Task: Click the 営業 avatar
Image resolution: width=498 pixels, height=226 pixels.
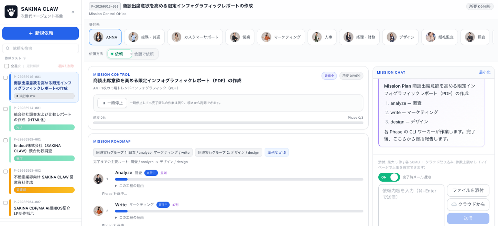Action: click(x=235, y=37)
